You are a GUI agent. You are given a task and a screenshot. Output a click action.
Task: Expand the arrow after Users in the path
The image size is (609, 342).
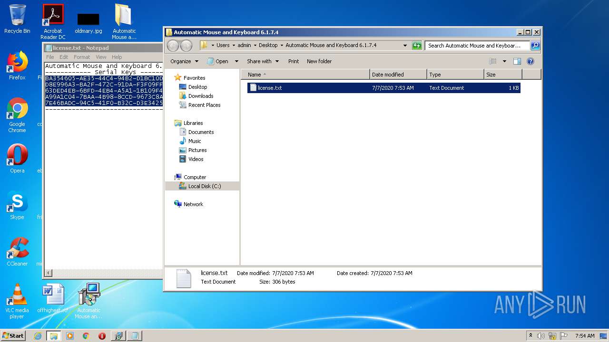pyautogui.click(x=234, y=46)
